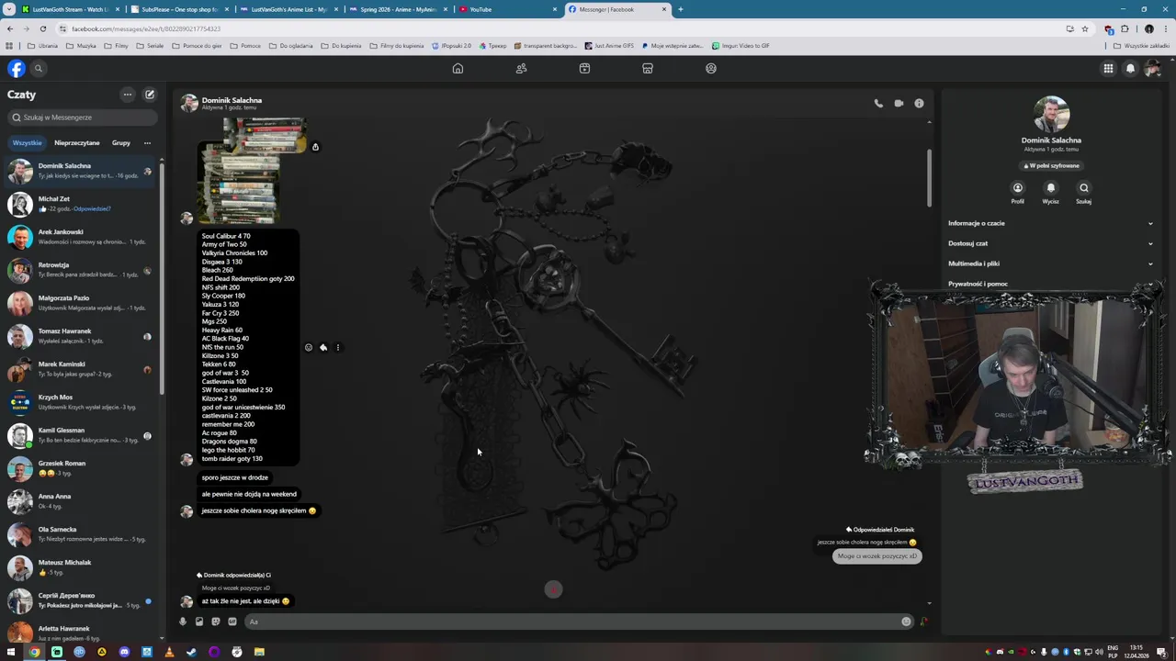The image size is (1176, 661).
Task: Open chat with Krzych Mos
Action: pos(81,402)
